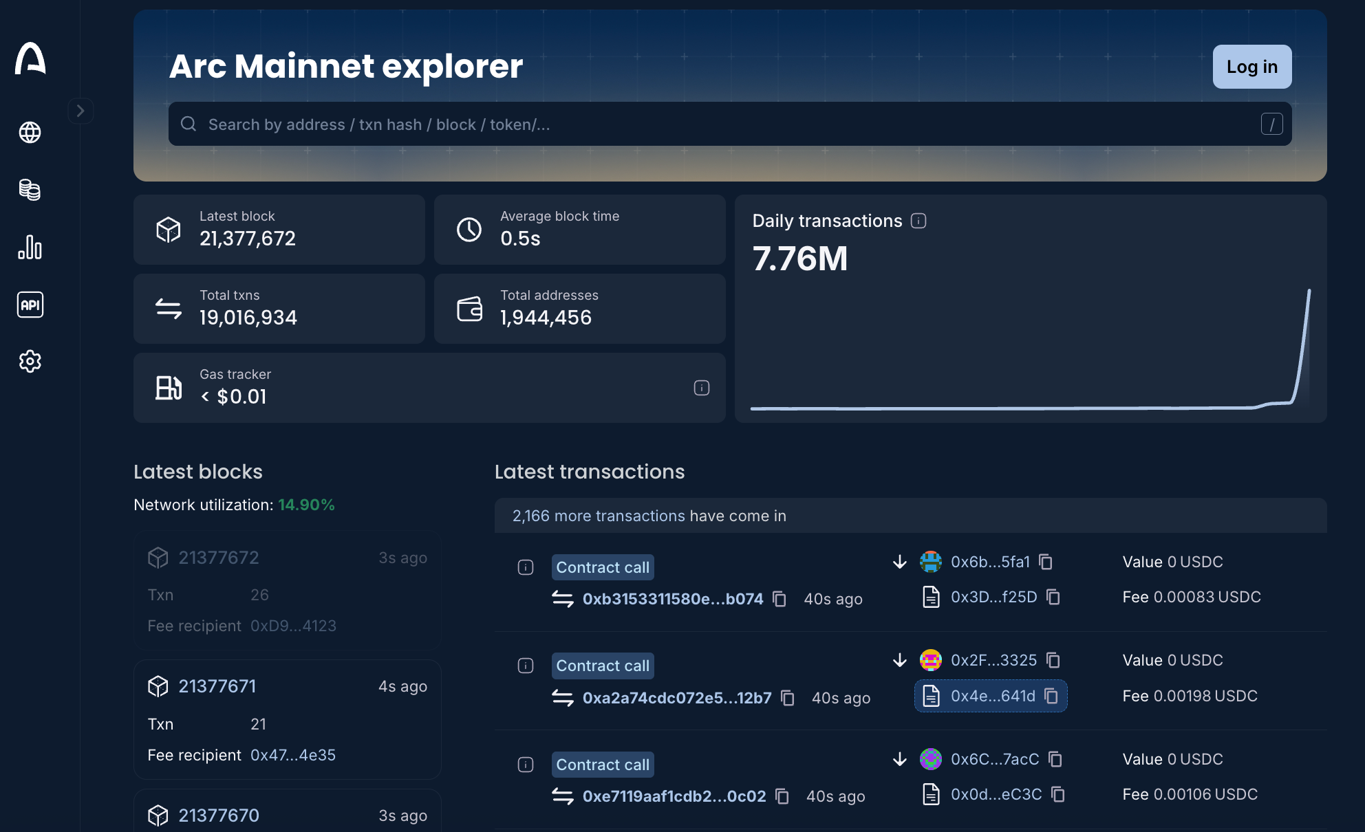Screen dimensions: 1365x832
Task: Copy transaction hash 0xb3153311580e...b074
Action: [780, 599]
